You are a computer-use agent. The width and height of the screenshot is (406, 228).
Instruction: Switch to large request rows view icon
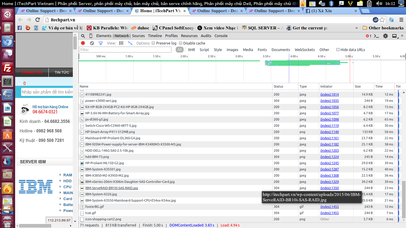pyautogui.click(x=121, y=43)
